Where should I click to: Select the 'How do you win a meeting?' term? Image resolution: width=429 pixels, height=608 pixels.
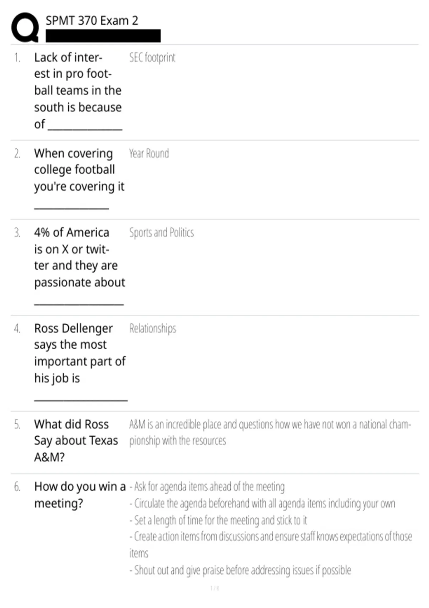click(80, 495)
